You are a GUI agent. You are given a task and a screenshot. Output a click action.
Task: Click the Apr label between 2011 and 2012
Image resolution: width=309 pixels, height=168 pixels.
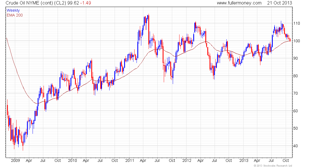(x=143, y=160)
